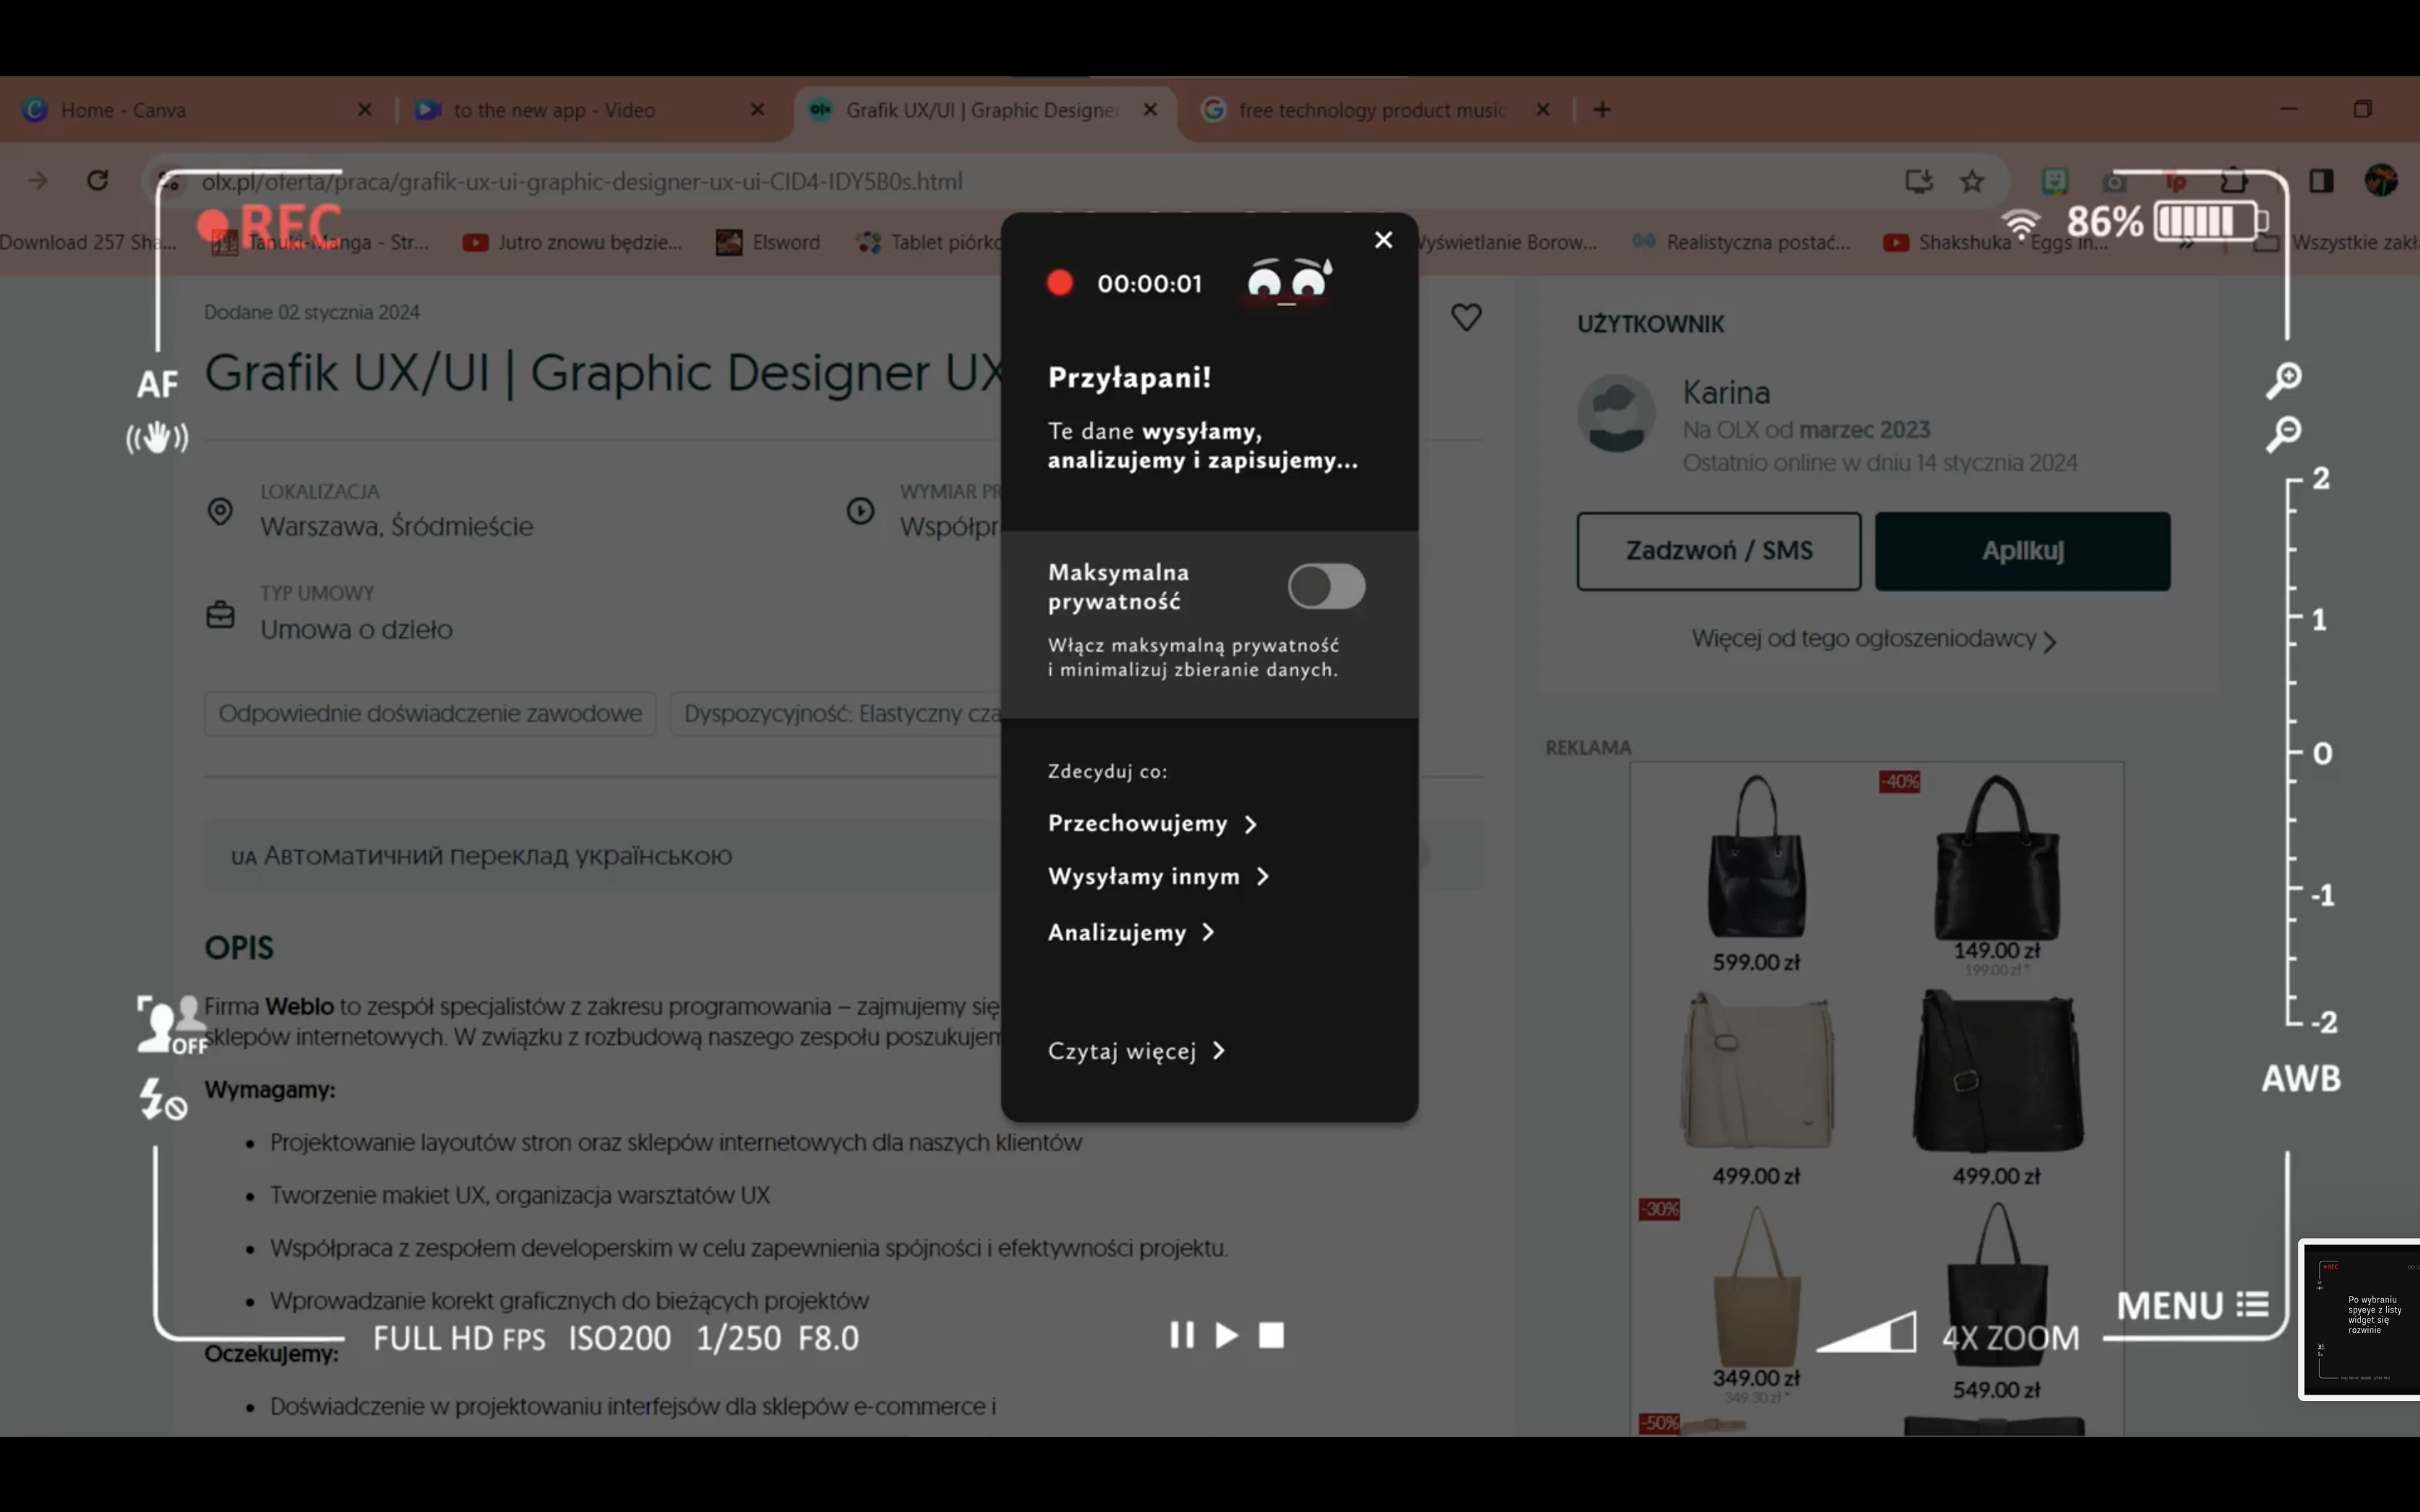Click the Aplikuj button
This screenshot has width=2420, height=1512.
pos(2022,551)
